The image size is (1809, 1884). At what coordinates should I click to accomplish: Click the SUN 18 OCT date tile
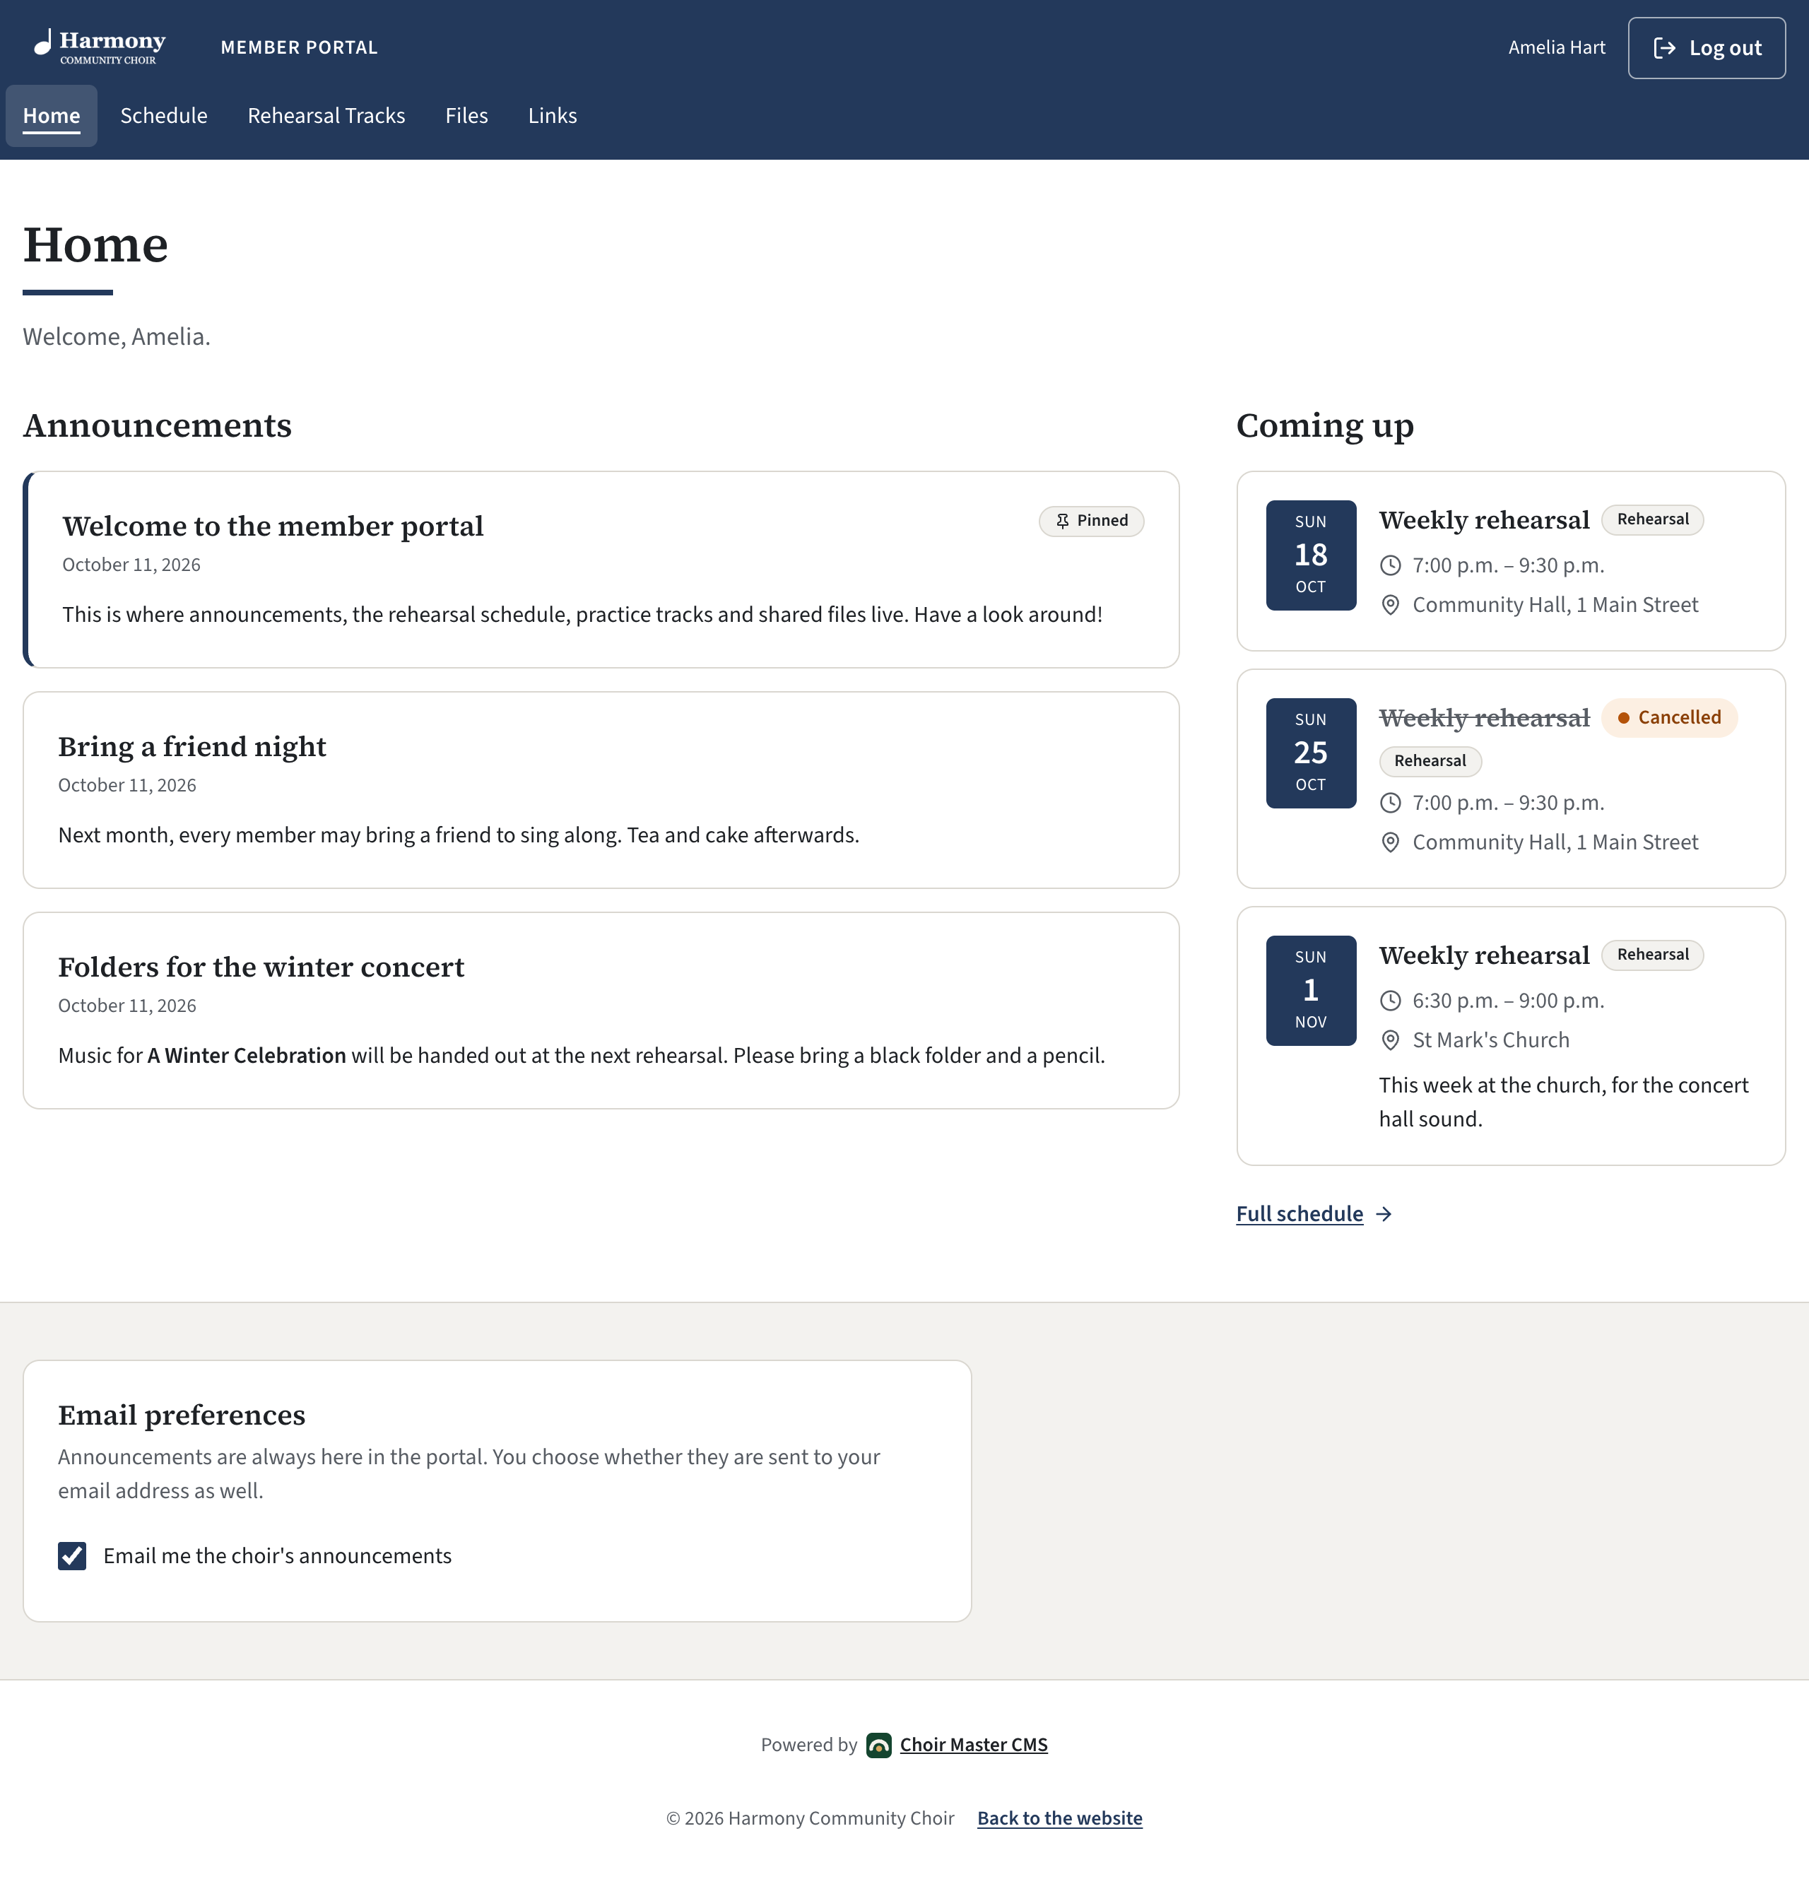1311,555
